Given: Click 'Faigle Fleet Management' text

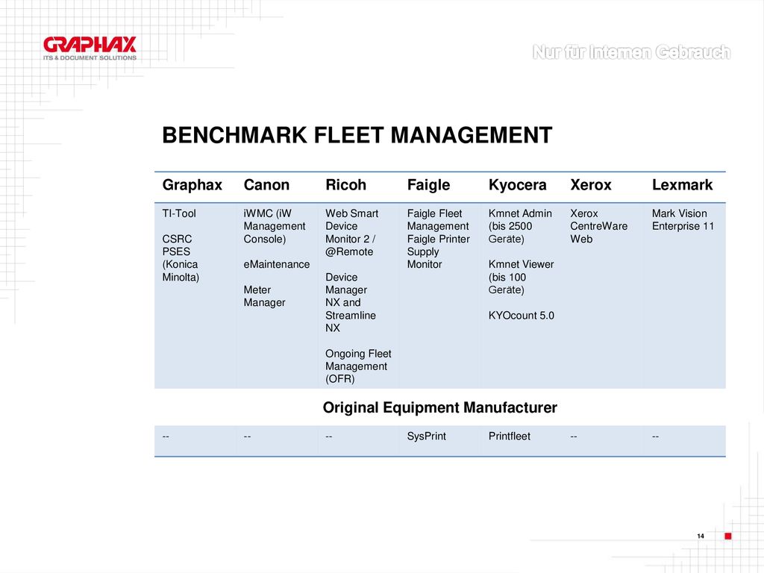Looking at the screenshot, I should coord(437,220).
